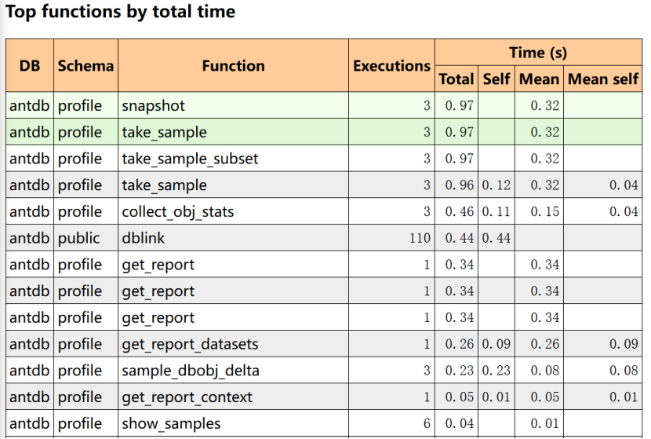Select the collect_obj_stats function cell
The image size is (651, 439).
point(178,212)
